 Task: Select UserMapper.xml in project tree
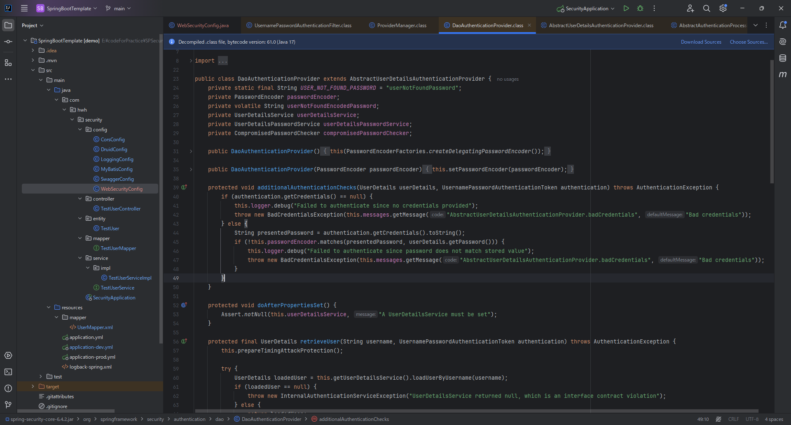91,327
